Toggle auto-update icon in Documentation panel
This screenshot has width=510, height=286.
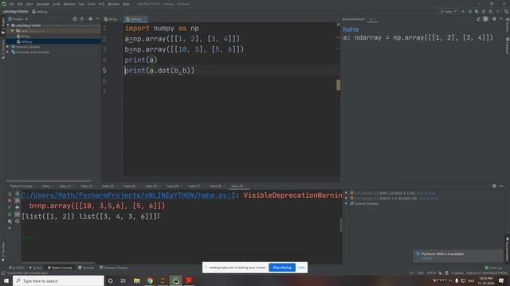485,19
